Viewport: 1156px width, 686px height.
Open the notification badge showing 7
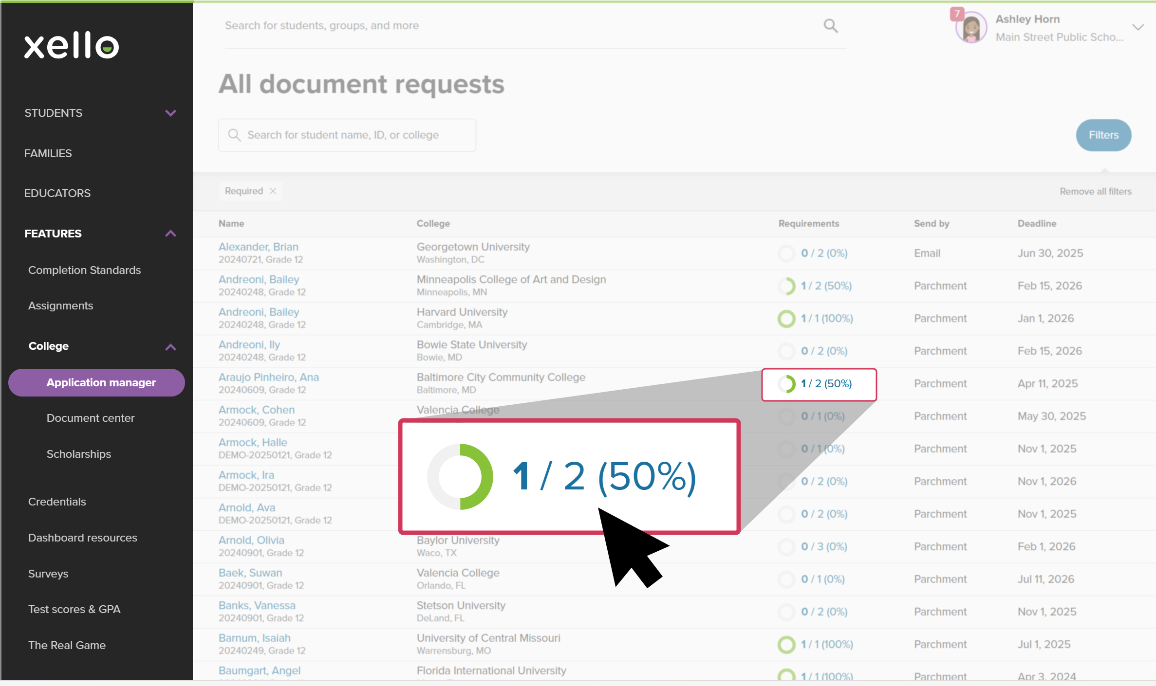[957, 14]
